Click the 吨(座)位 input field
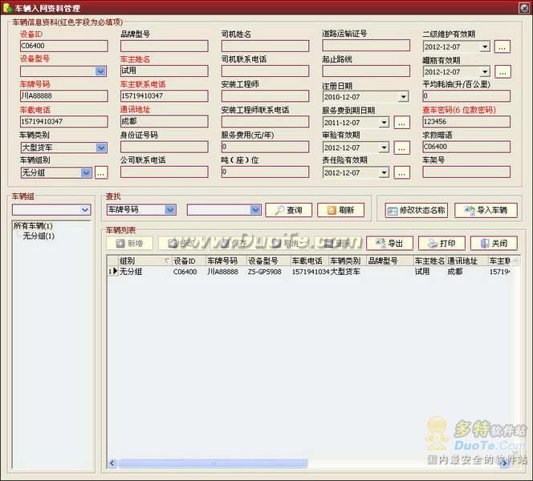 click(x=265, y=172)
